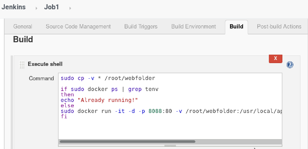Image resolution: width=308 pixels, height=149 pixels.
Task: Delete the Execute shell build step
Action: [x=275, y=59]
